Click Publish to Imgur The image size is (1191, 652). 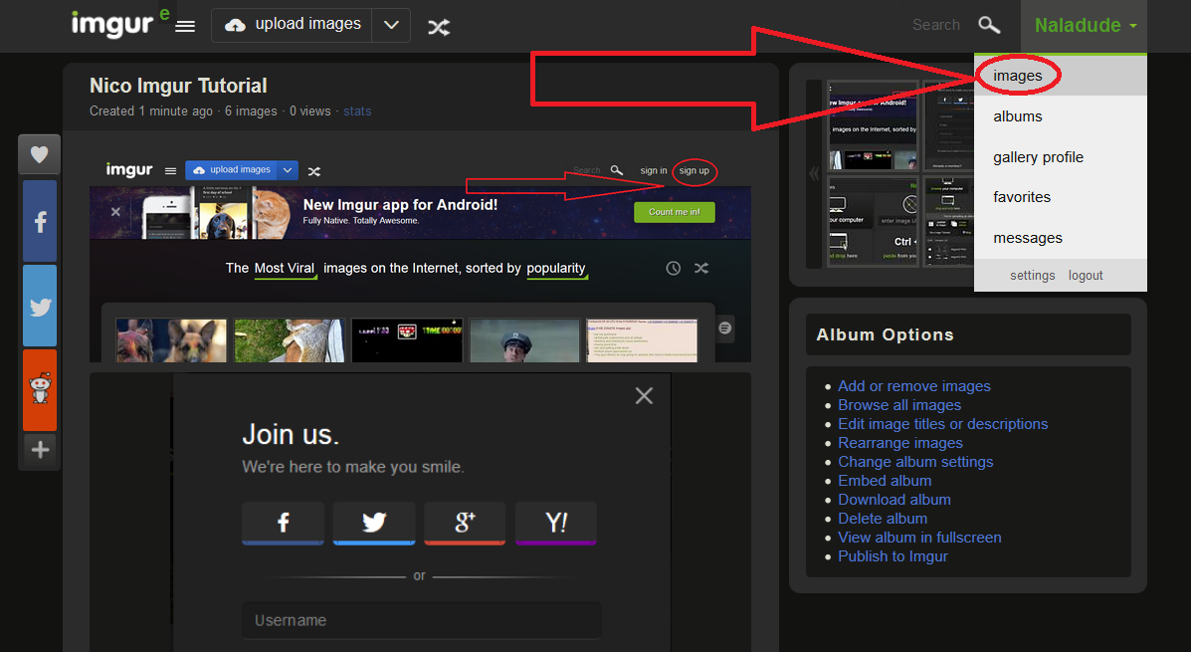[893, 557]
